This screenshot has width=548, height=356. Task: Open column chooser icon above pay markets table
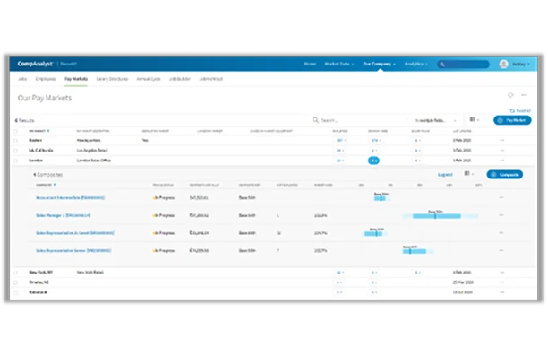(474, 120)
